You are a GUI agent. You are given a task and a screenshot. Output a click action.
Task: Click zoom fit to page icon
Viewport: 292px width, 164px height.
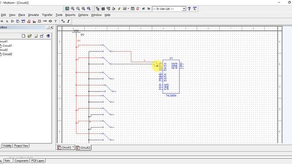pos(89,9)
